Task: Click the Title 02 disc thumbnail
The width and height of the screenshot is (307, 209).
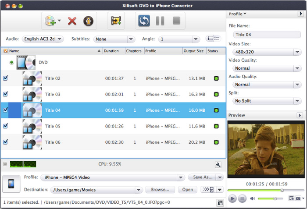Action: (32, 78)
